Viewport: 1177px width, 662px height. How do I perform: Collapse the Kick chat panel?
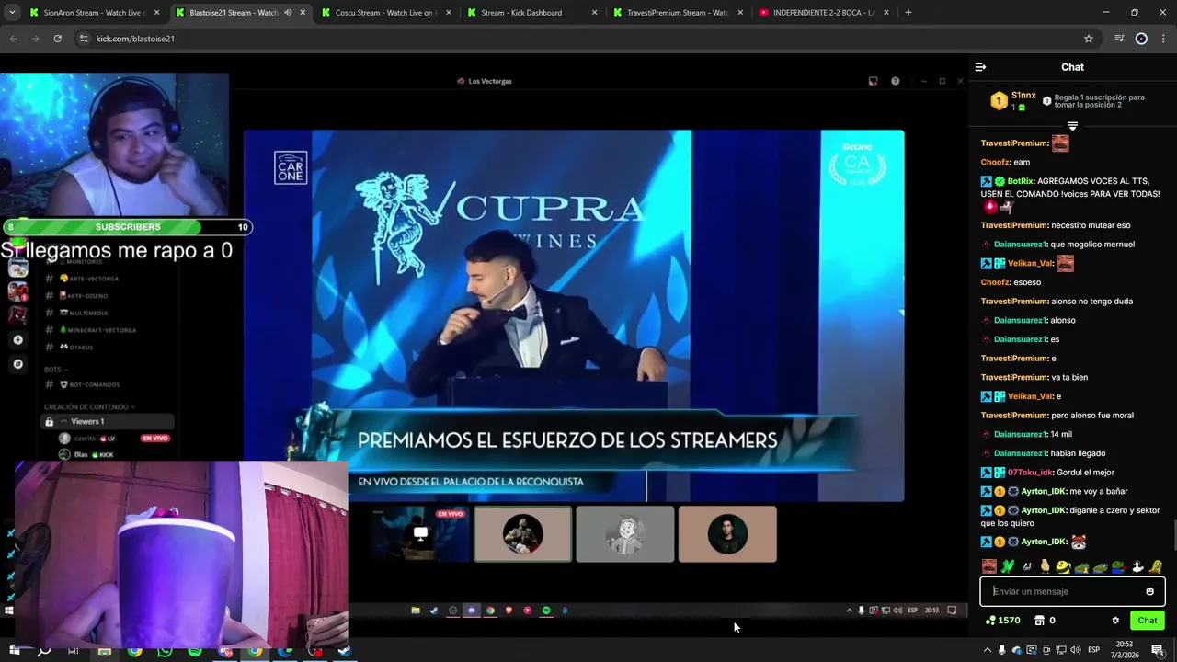(x=980, y=67)
